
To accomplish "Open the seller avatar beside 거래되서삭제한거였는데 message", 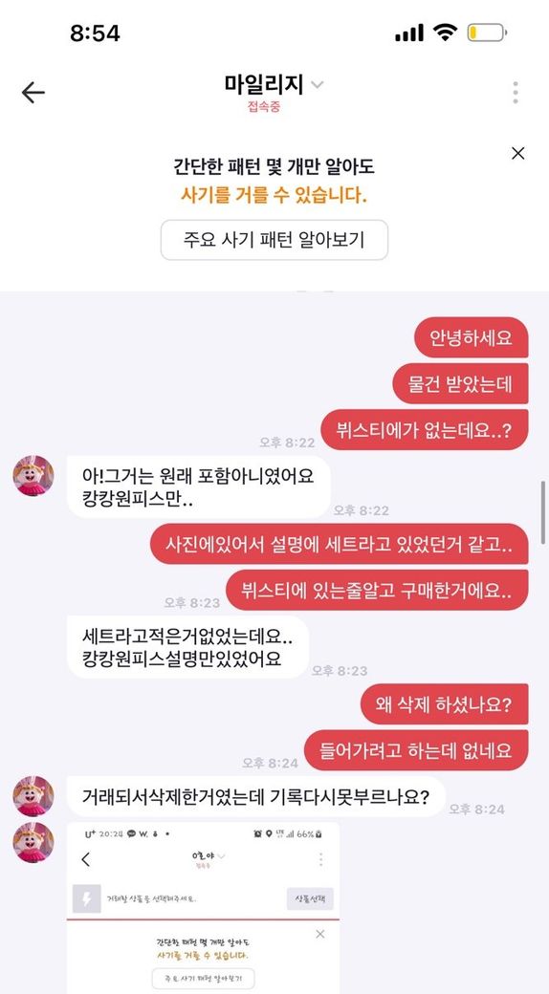I will pos(33,796).
